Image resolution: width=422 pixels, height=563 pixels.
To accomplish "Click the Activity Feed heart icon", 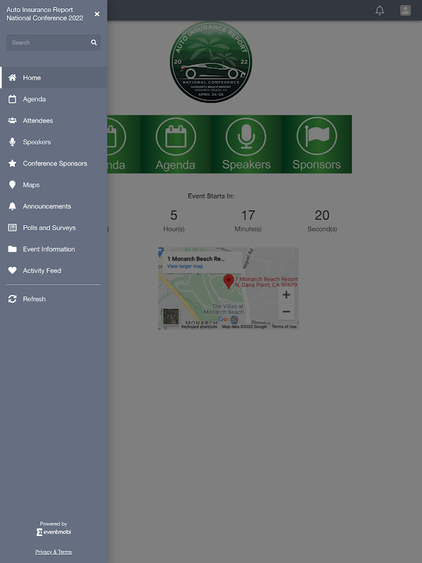I will pyautogui.click(x=12, y=270).
